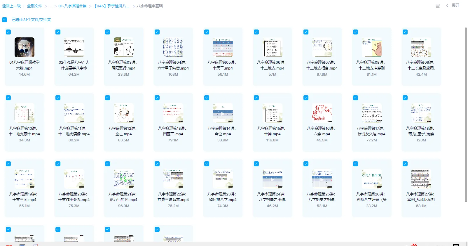Viewport: 468px width, 246px height.
Task: Click 已选中31个文件/文件夹 selection label
Action: coord(32,20)
